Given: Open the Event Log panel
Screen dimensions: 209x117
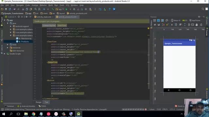Looking at the screenshot, I should coord(180,106).
